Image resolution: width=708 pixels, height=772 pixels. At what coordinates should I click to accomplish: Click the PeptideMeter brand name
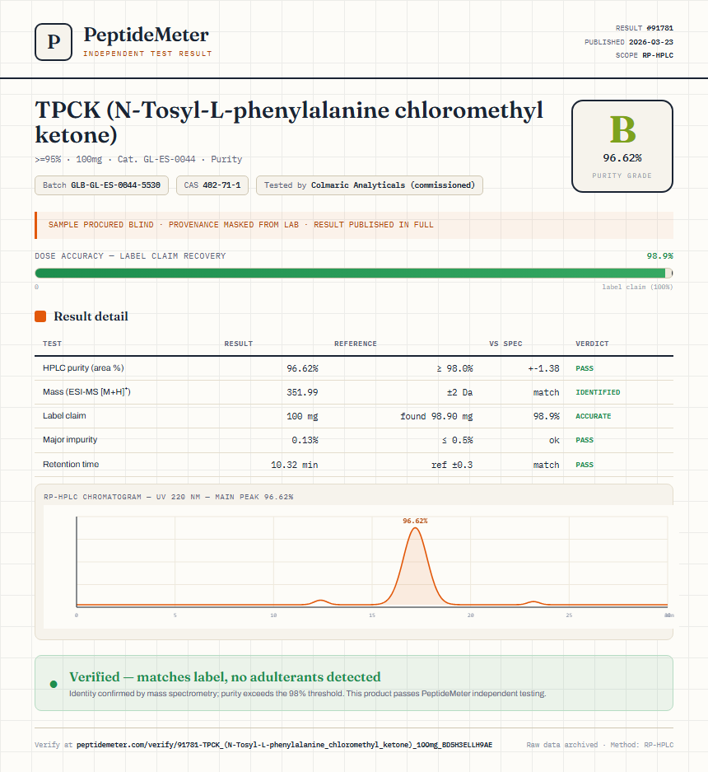[x=146, y=35]
